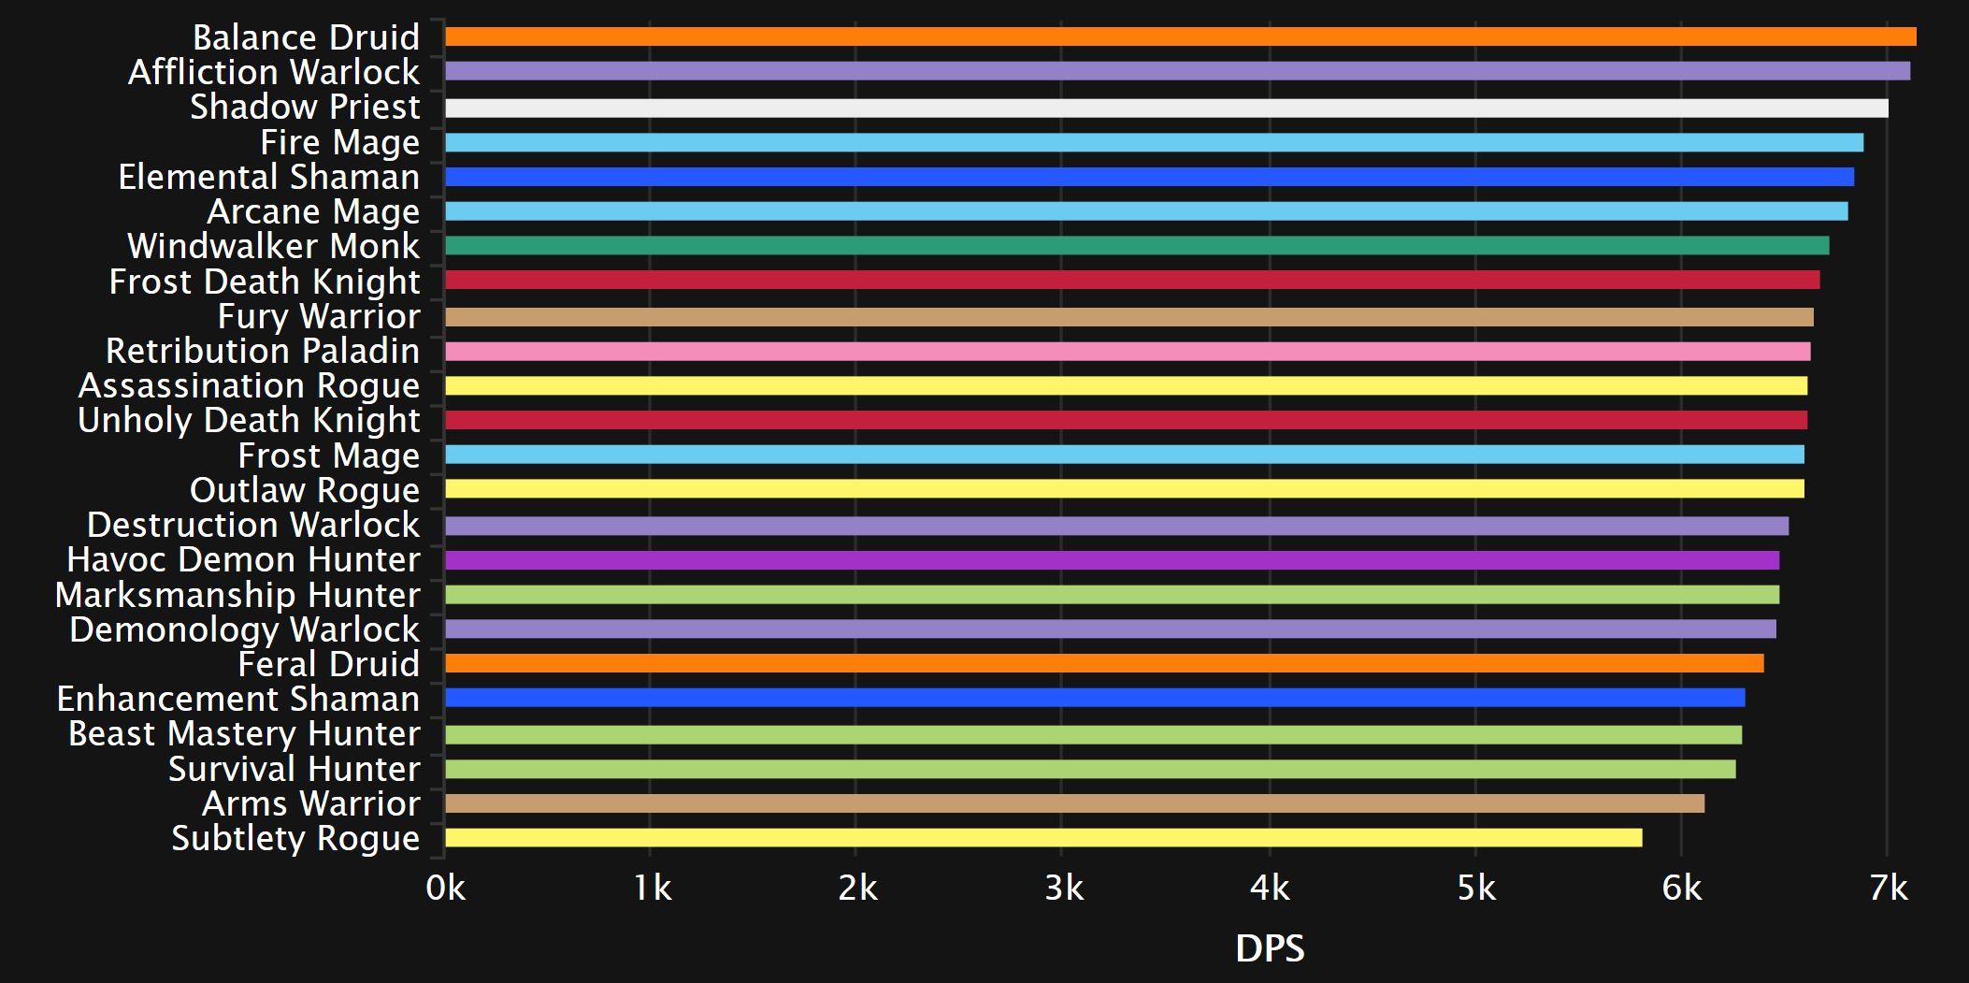Click the Affliction Warlock label

[274, 72]
